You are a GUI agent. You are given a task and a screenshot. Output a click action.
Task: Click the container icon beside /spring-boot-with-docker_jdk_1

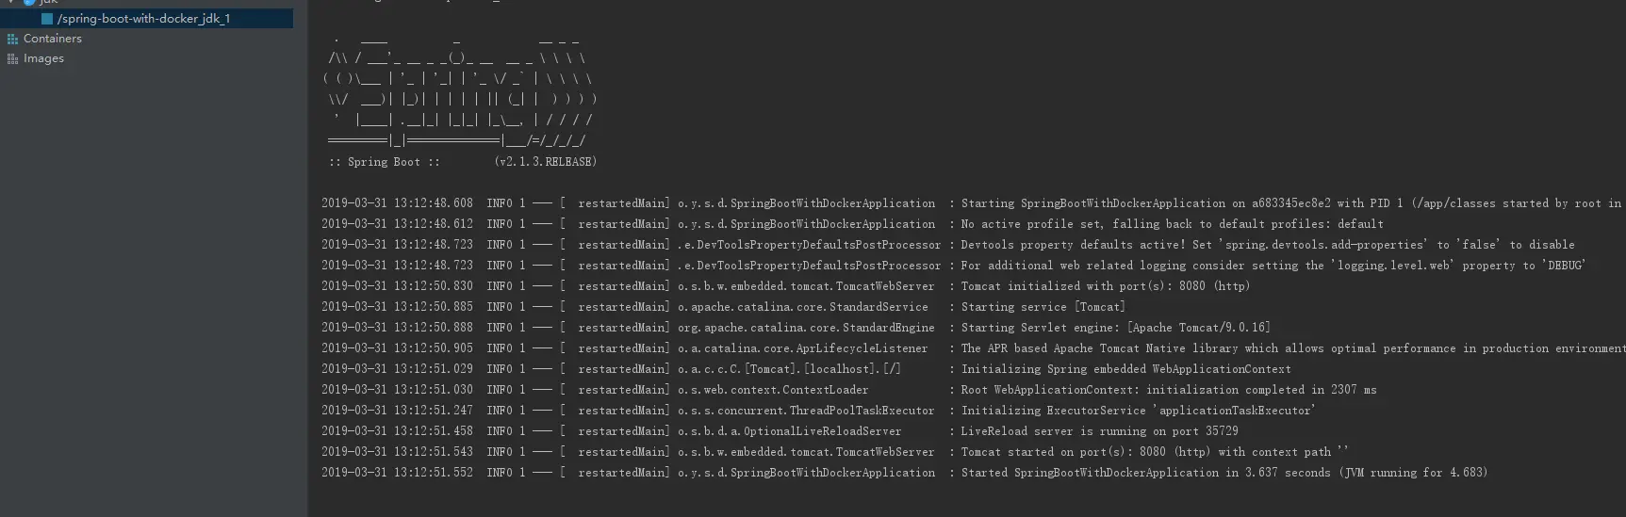pos(47,19)
